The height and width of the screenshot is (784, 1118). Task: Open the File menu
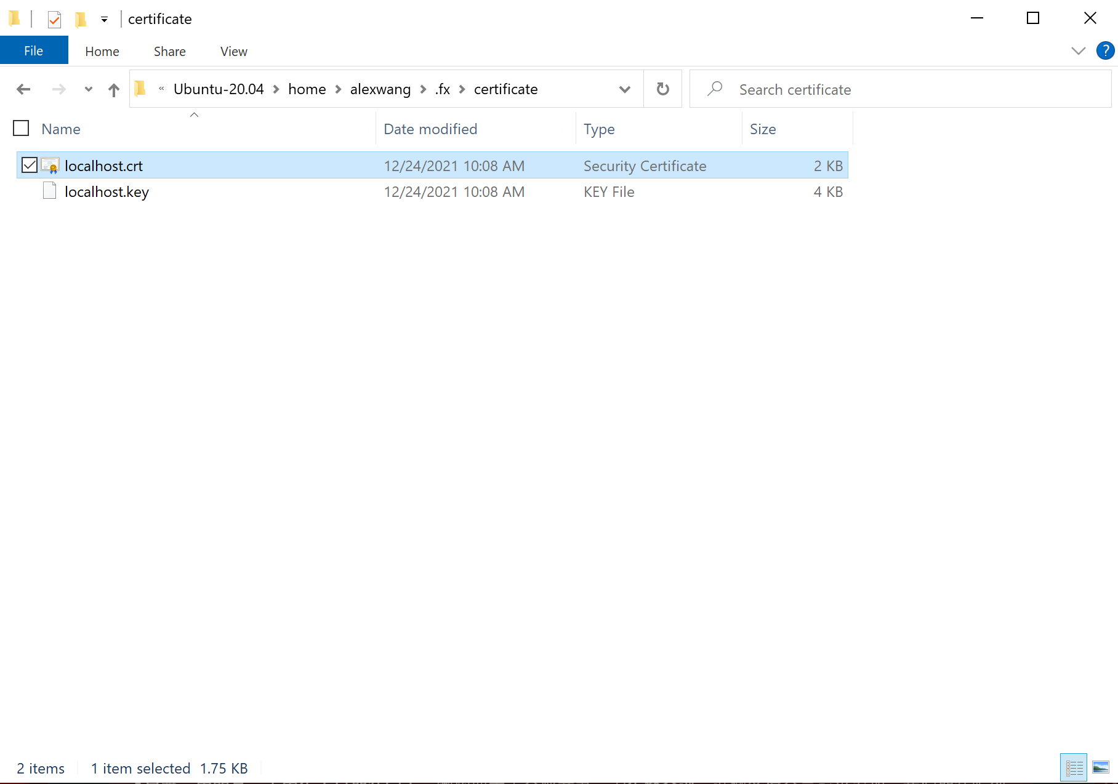click(34, 50)
